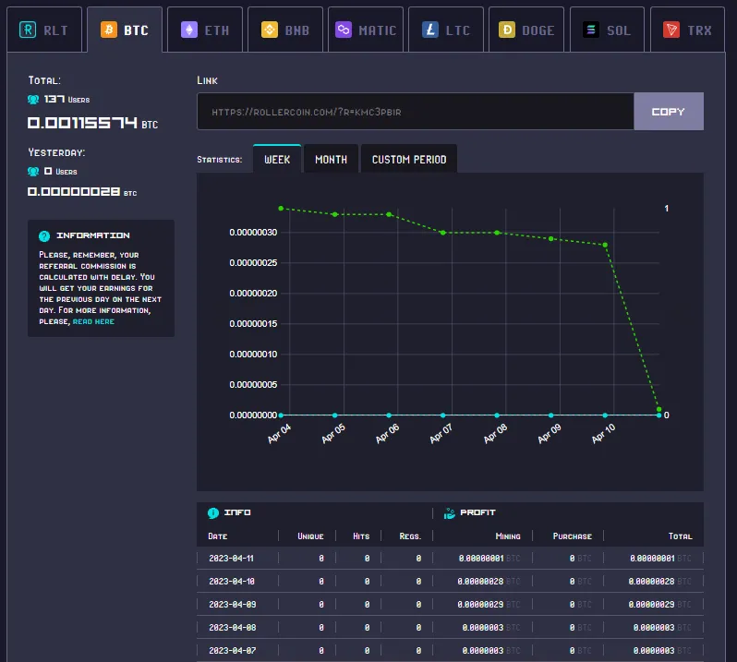The image size is (737, 662).
Task: Click the total users icon
Action: 33,100
